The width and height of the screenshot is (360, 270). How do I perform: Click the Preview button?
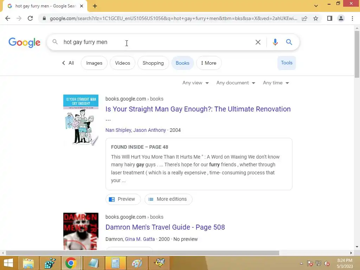coord(123,199)
